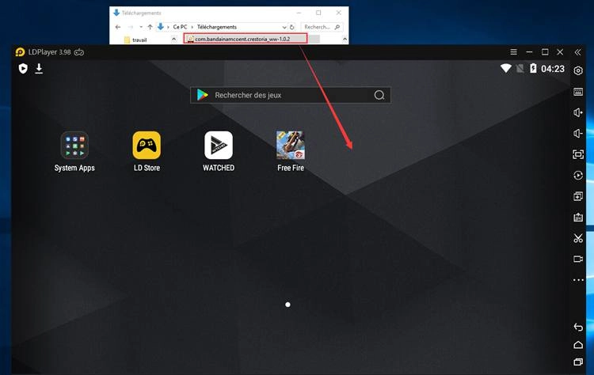Open the WATCHED app
This screenshot has height=375, width=594.
click(219, 146)
